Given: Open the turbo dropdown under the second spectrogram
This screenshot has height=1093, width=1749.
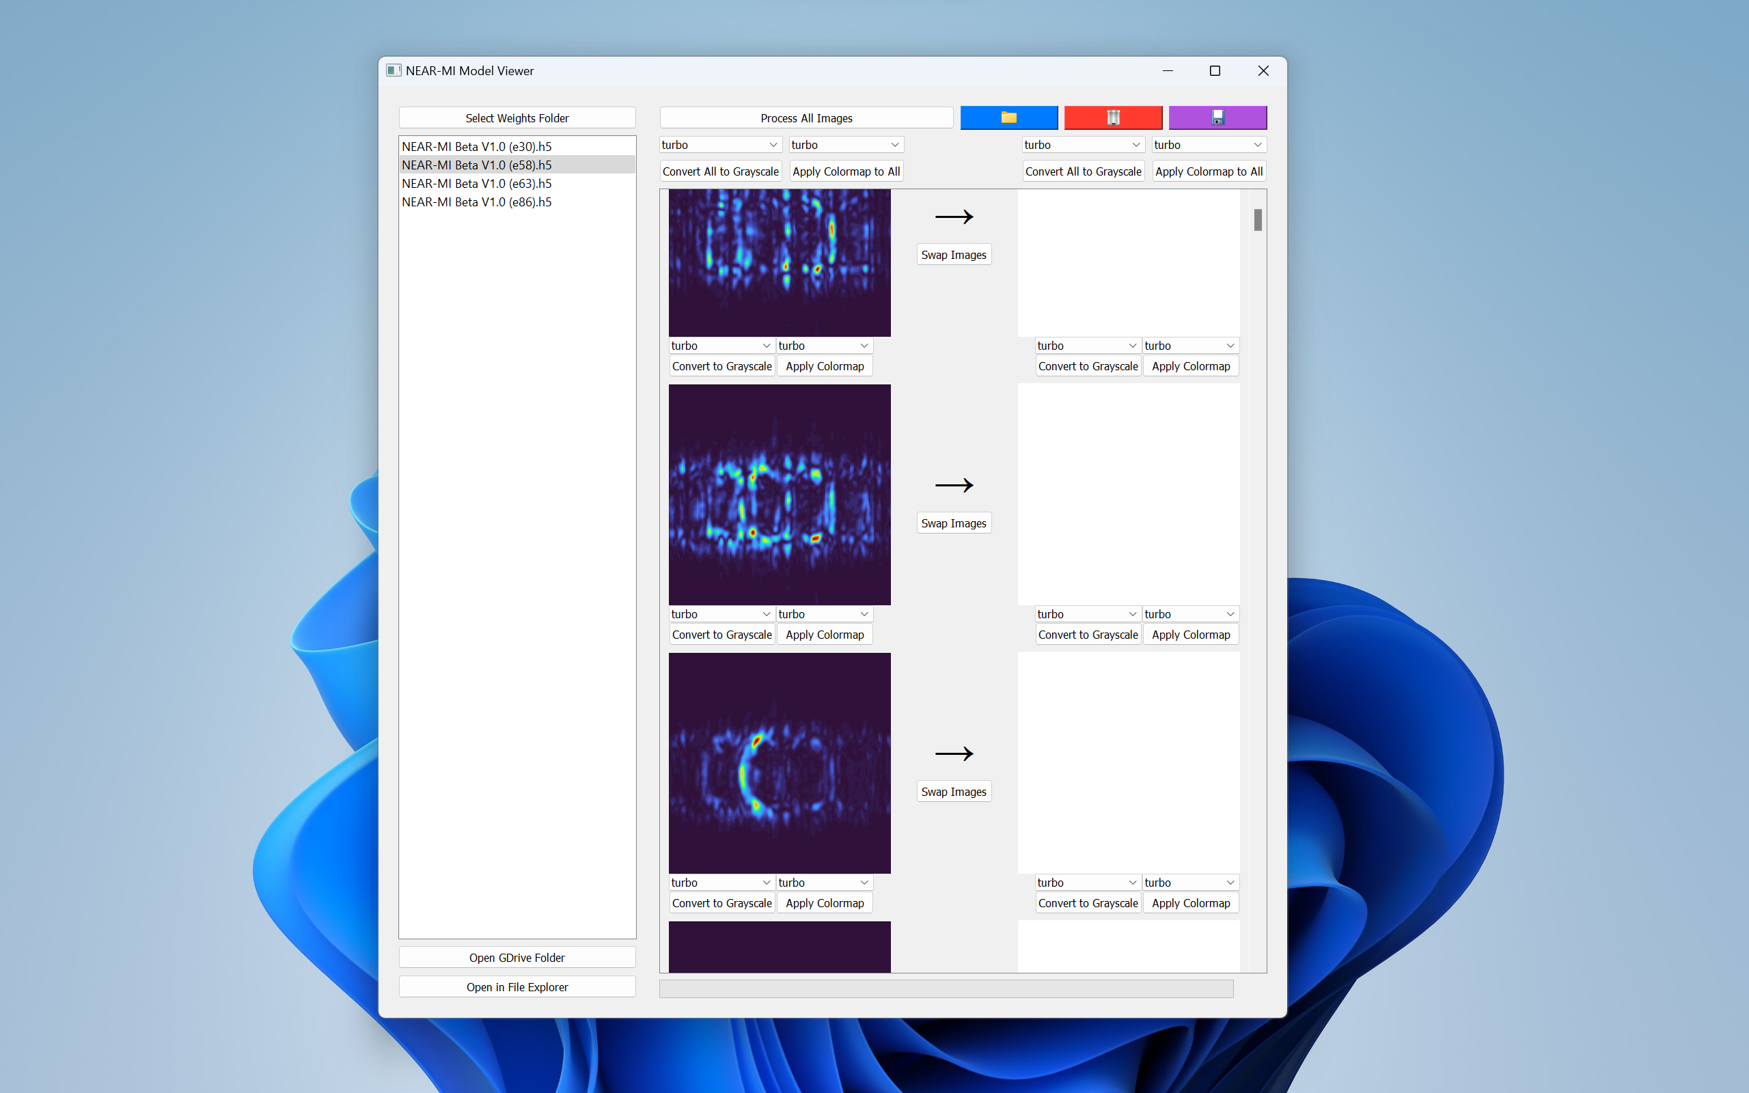Looking at the screenshot, I should pyautogui.click(x=721, y=613).
